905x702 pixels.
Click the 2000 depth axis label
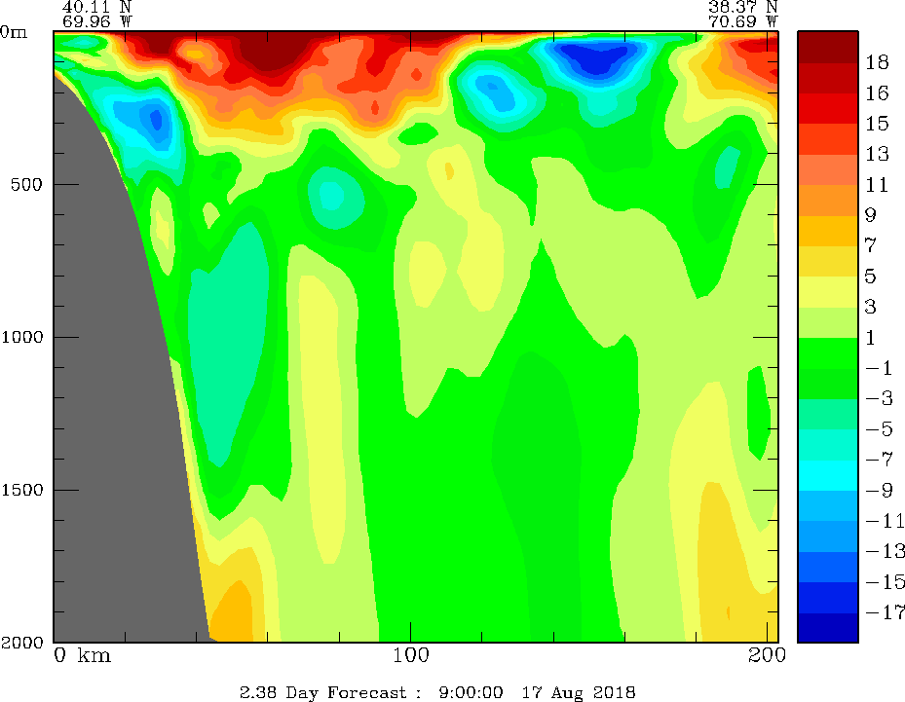point(22,642)
